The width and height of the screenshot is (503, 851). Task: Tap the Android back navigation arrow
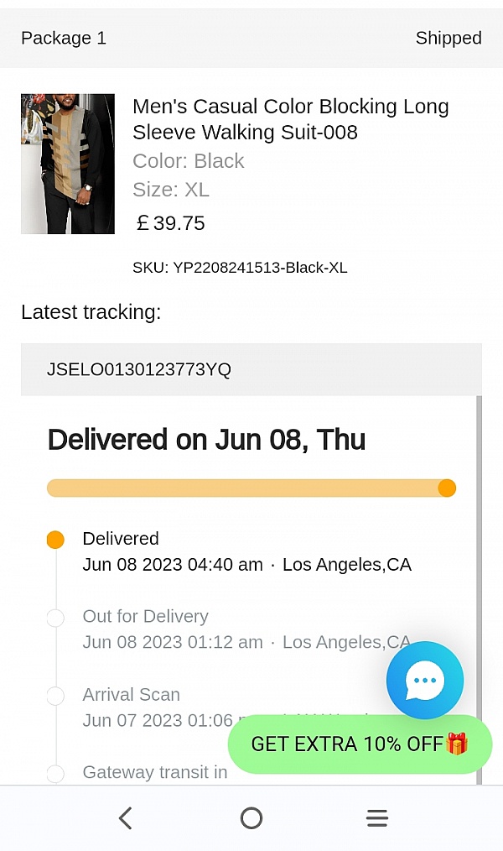click(126, 818)
